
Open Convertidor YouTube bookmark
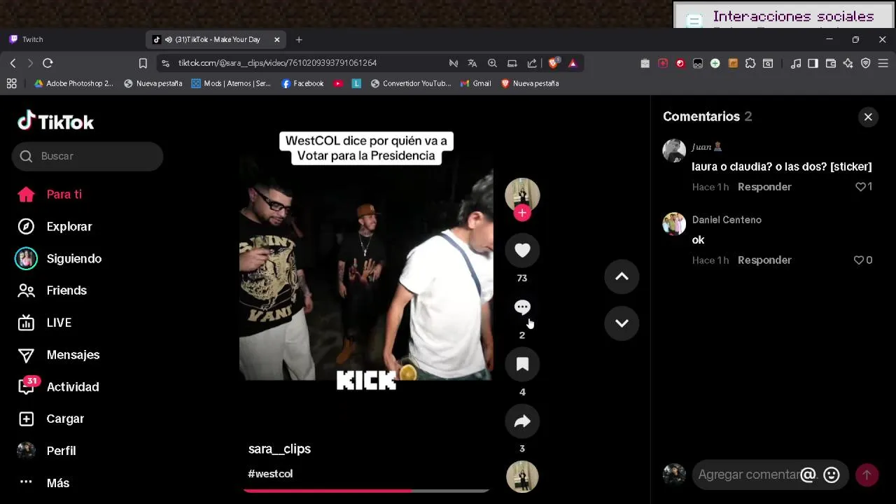[411, 83]
